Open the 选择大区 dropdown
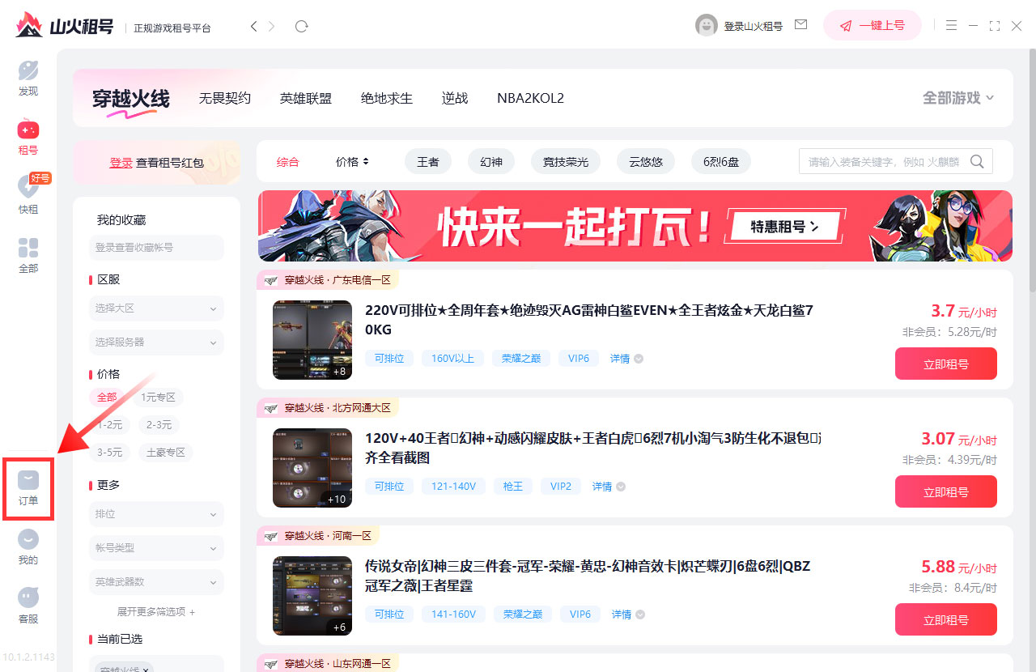Image resolution: width=1036 pixels, height=672 pixels. pyautogui.click(x=156, y=308)
